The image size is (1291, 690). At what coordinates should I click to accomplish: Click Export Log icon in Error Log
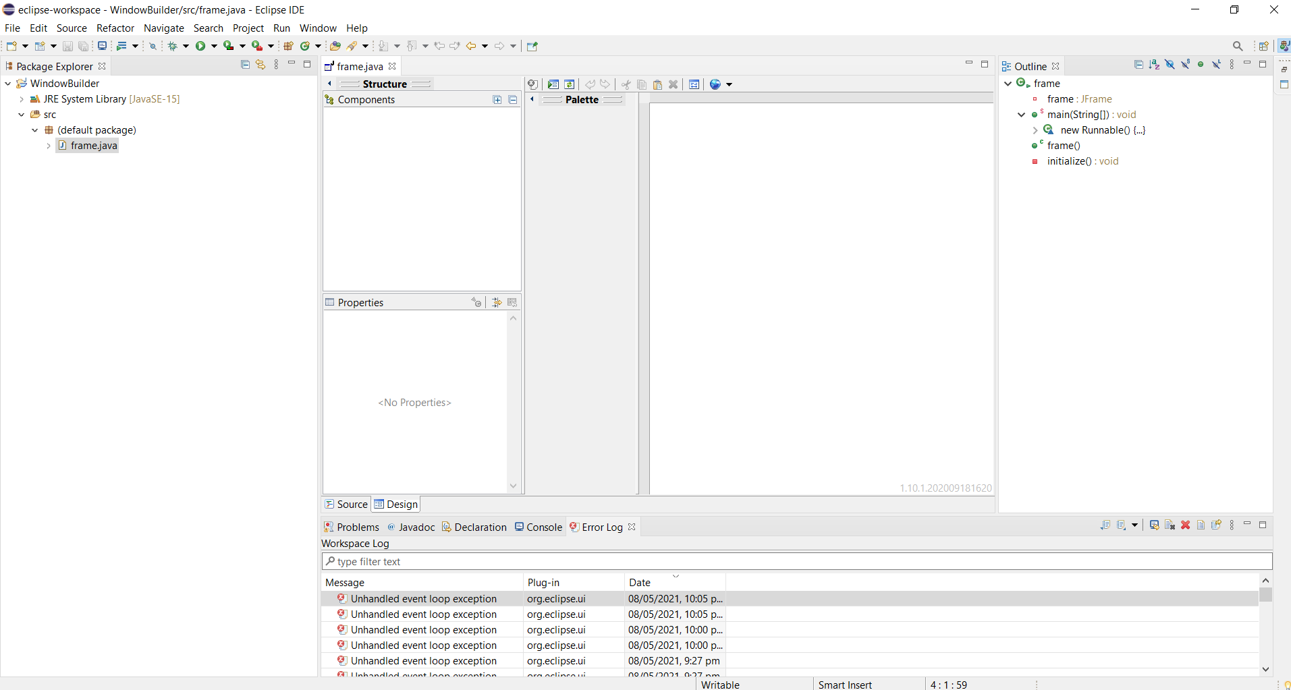point(1105,525)
